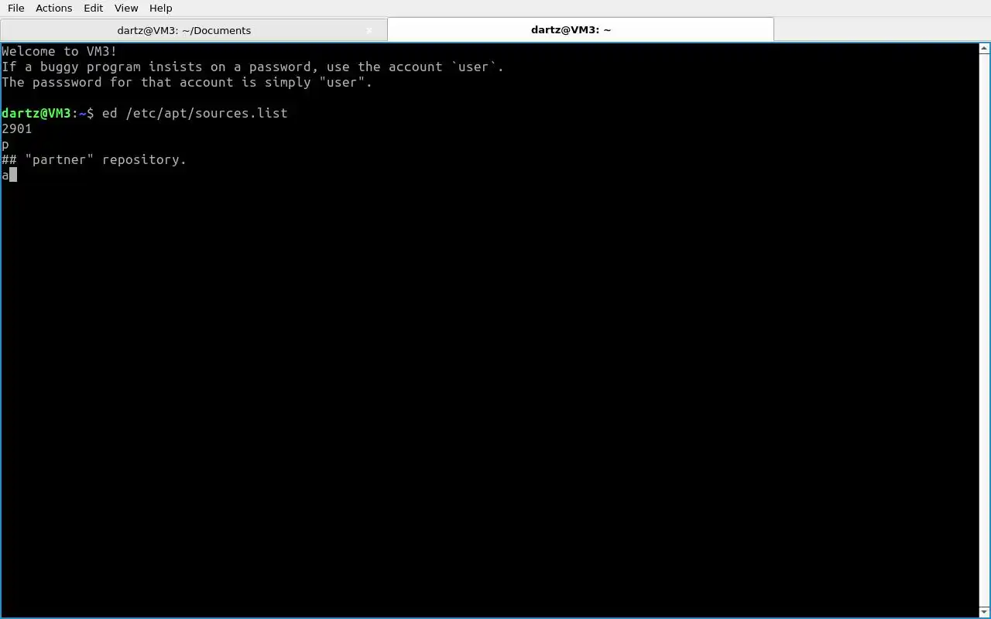Click the dartz@VM3 prompt text
This screenshot has width=991, height=619.
36,113
